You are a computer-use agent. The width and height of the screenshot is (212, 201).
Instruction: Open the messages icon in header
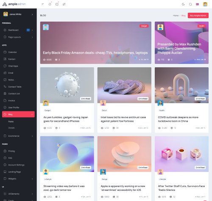pyautogui.click(x=57, y=4)
